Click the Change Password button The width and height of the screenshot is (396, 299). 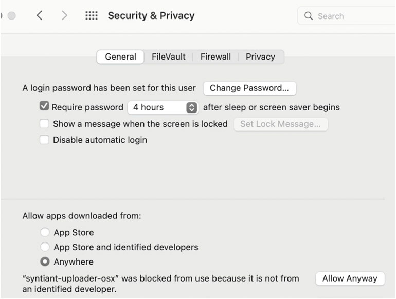(249, 88)
